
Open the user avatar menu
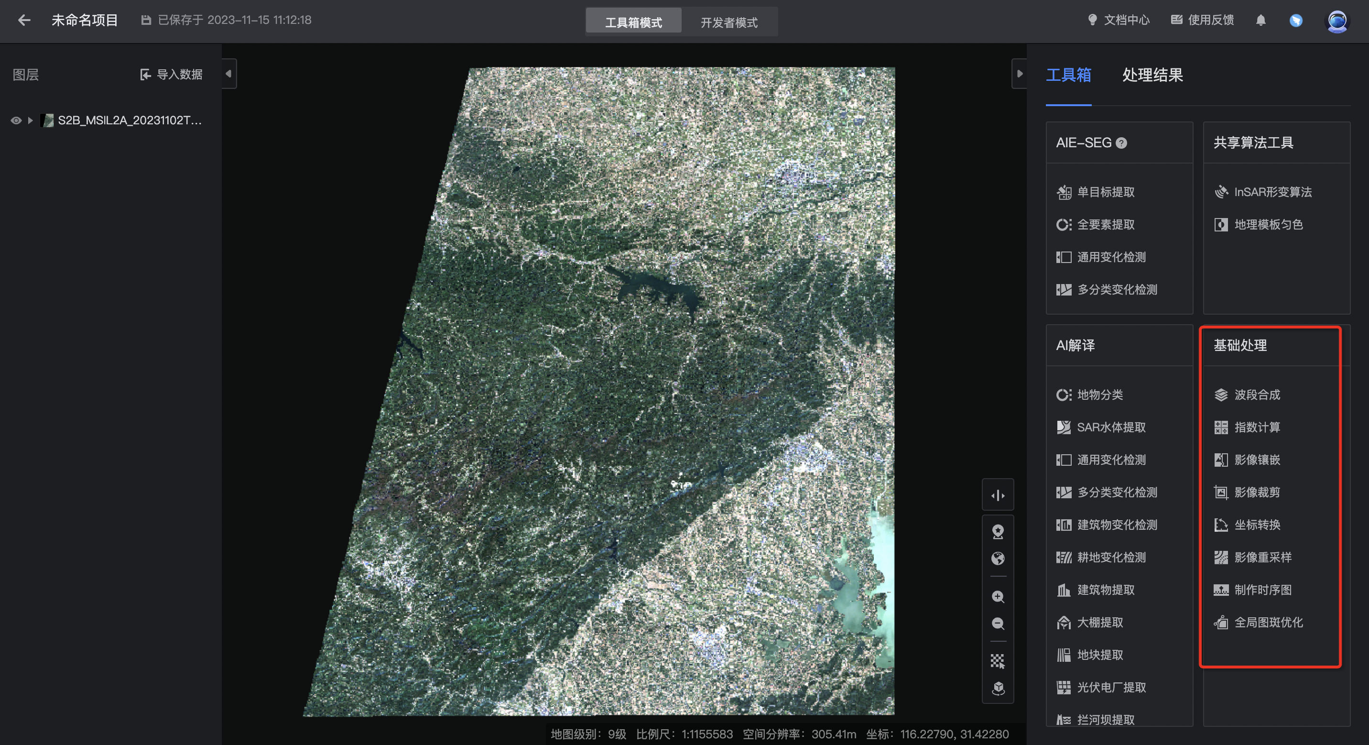click(x=1336, y=21)
